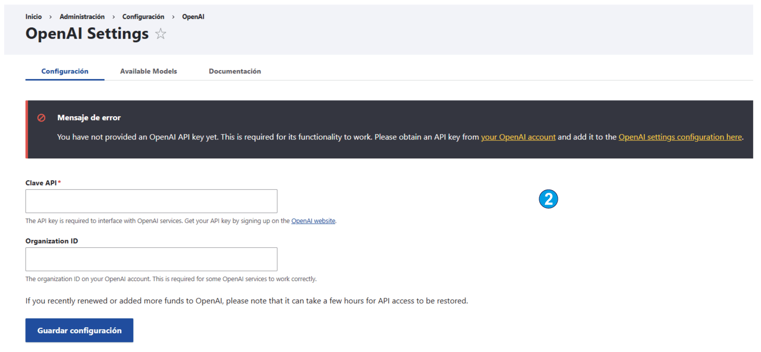Viewport: 761px width, 352px height.
Task: Select the Configuración tab
Action: pos(65,71)
